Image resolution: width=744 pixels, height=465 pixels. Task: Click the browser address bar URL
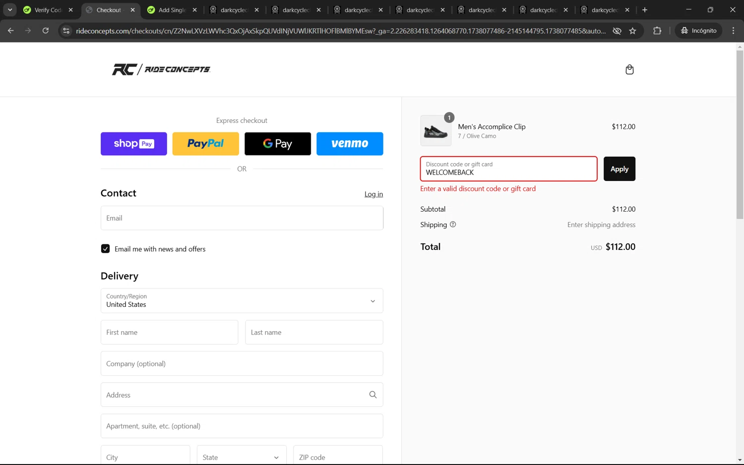point(340,31)
